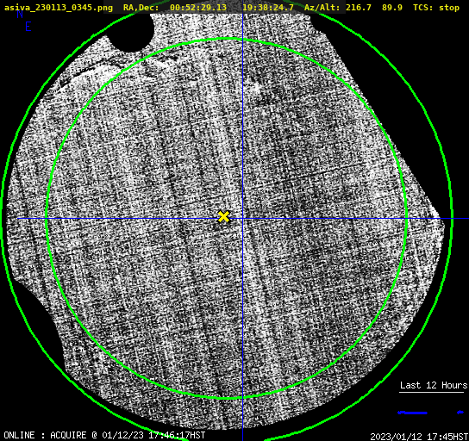Click the 17:46:17HST acquire time in status bar
Screen dimensions: 469x441
coord(177,435)
